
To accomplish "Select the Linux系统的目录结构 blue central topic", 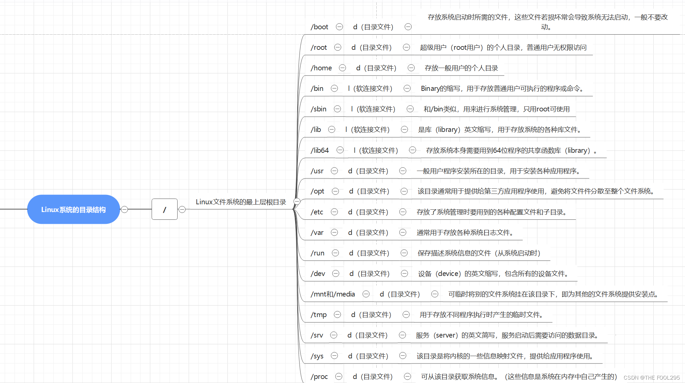I will pos(73,209).
